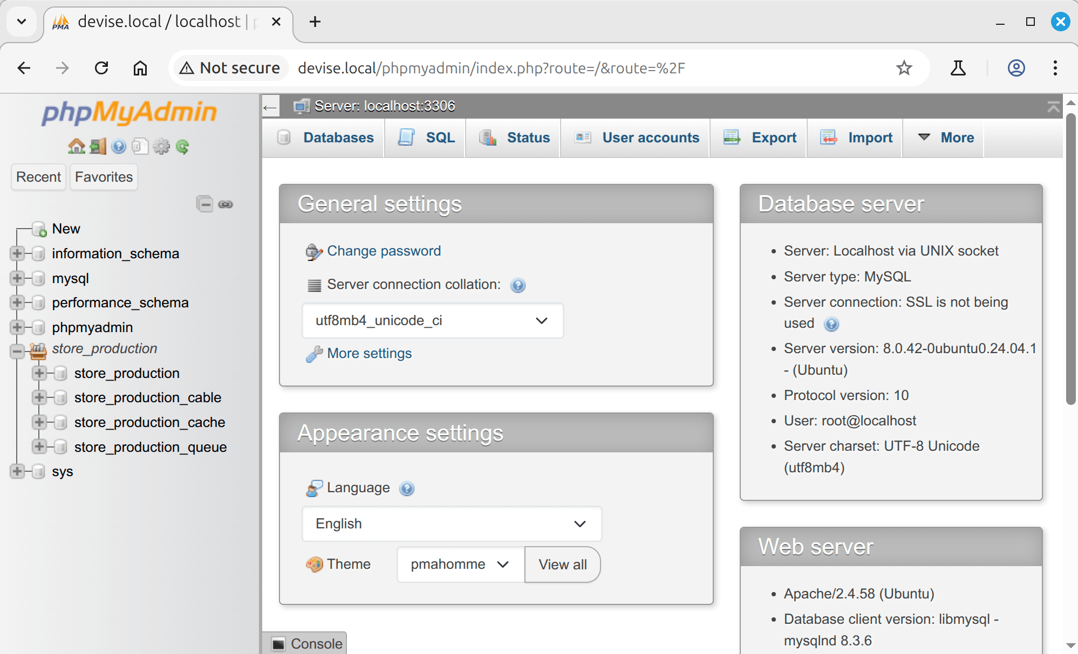Open the Theme pmahomme dropdown
Screen dimensions: 1078x654
(x=461, y=564)
